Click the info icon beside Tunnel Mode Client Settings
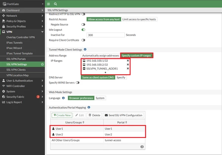 pos(85,50)
